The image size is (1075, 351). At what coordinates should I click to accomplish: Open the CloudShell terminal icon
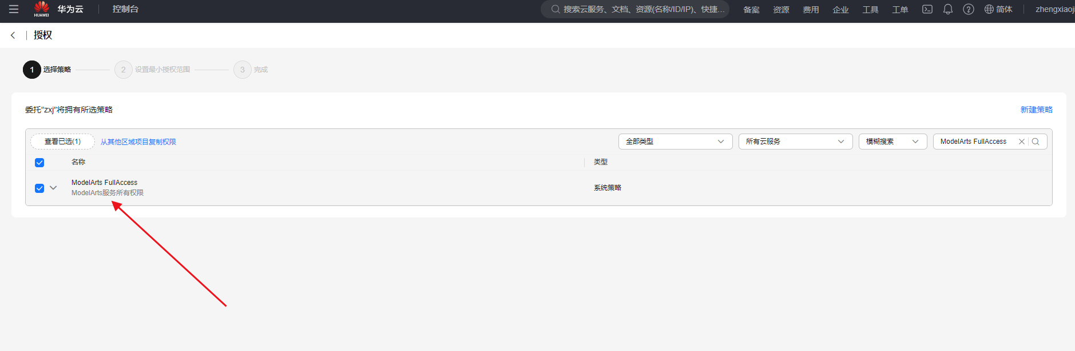[x=927, y=9]
